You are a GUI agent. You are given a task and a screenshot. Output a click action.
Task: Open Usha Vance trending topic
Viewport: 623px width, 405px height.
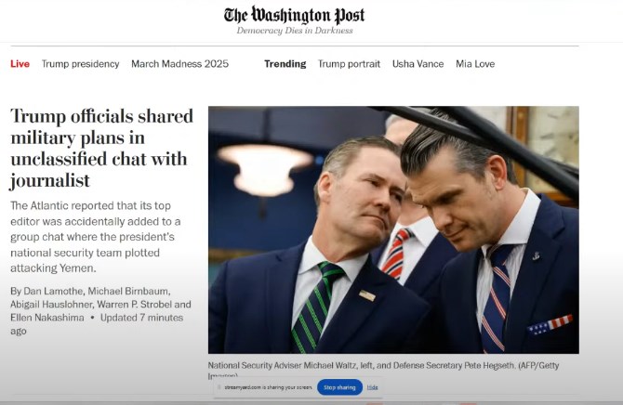pyautogui.click(x=418, y=64)
